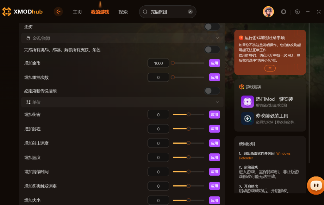This screenshot has height=205, width=324.
Task: Collapse the 单位 section chevron
Action: coord(217,102)
